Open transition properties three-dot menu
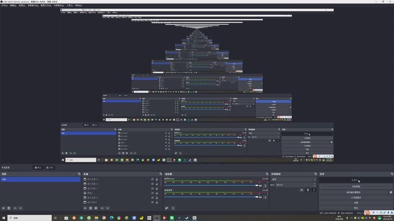The width and height of the screenshot is (394, 221). pos(314,190)
